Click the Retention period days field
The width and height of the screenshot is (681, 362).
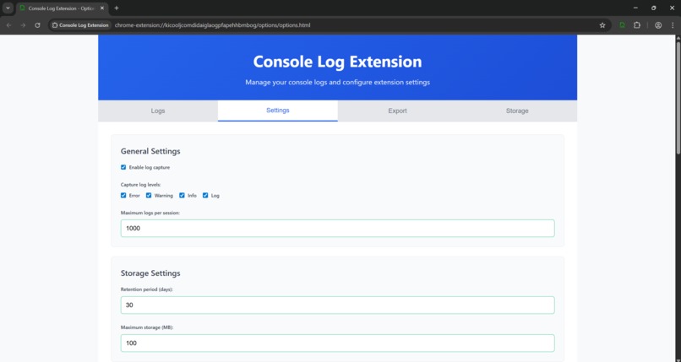coord(337,305)
